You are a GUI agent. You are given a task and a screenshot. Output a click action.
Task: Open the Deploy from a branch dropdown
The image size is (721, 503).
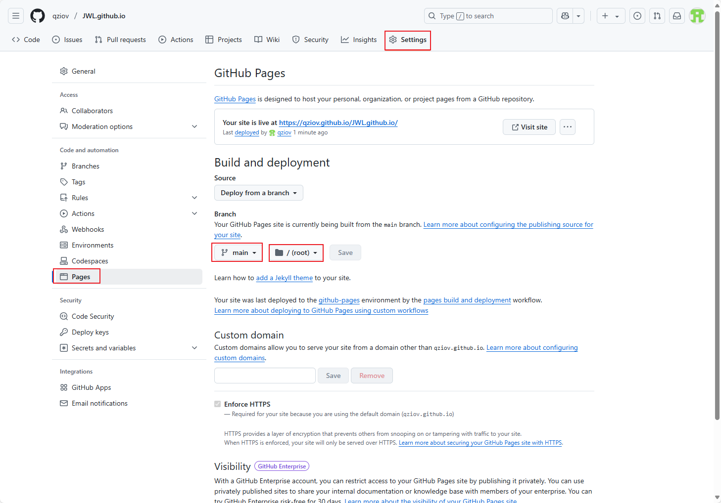pos(259,193)
